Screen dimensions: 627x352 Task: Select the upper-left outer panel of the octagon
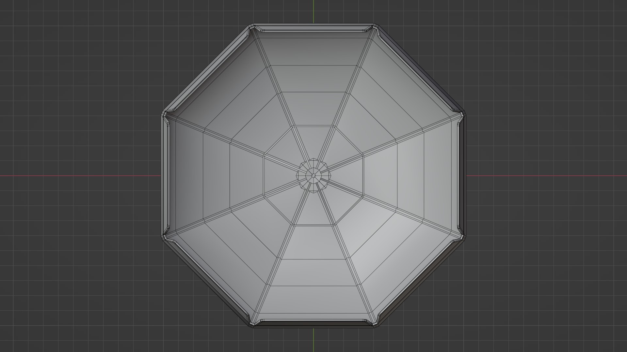[x=225, y=88]
